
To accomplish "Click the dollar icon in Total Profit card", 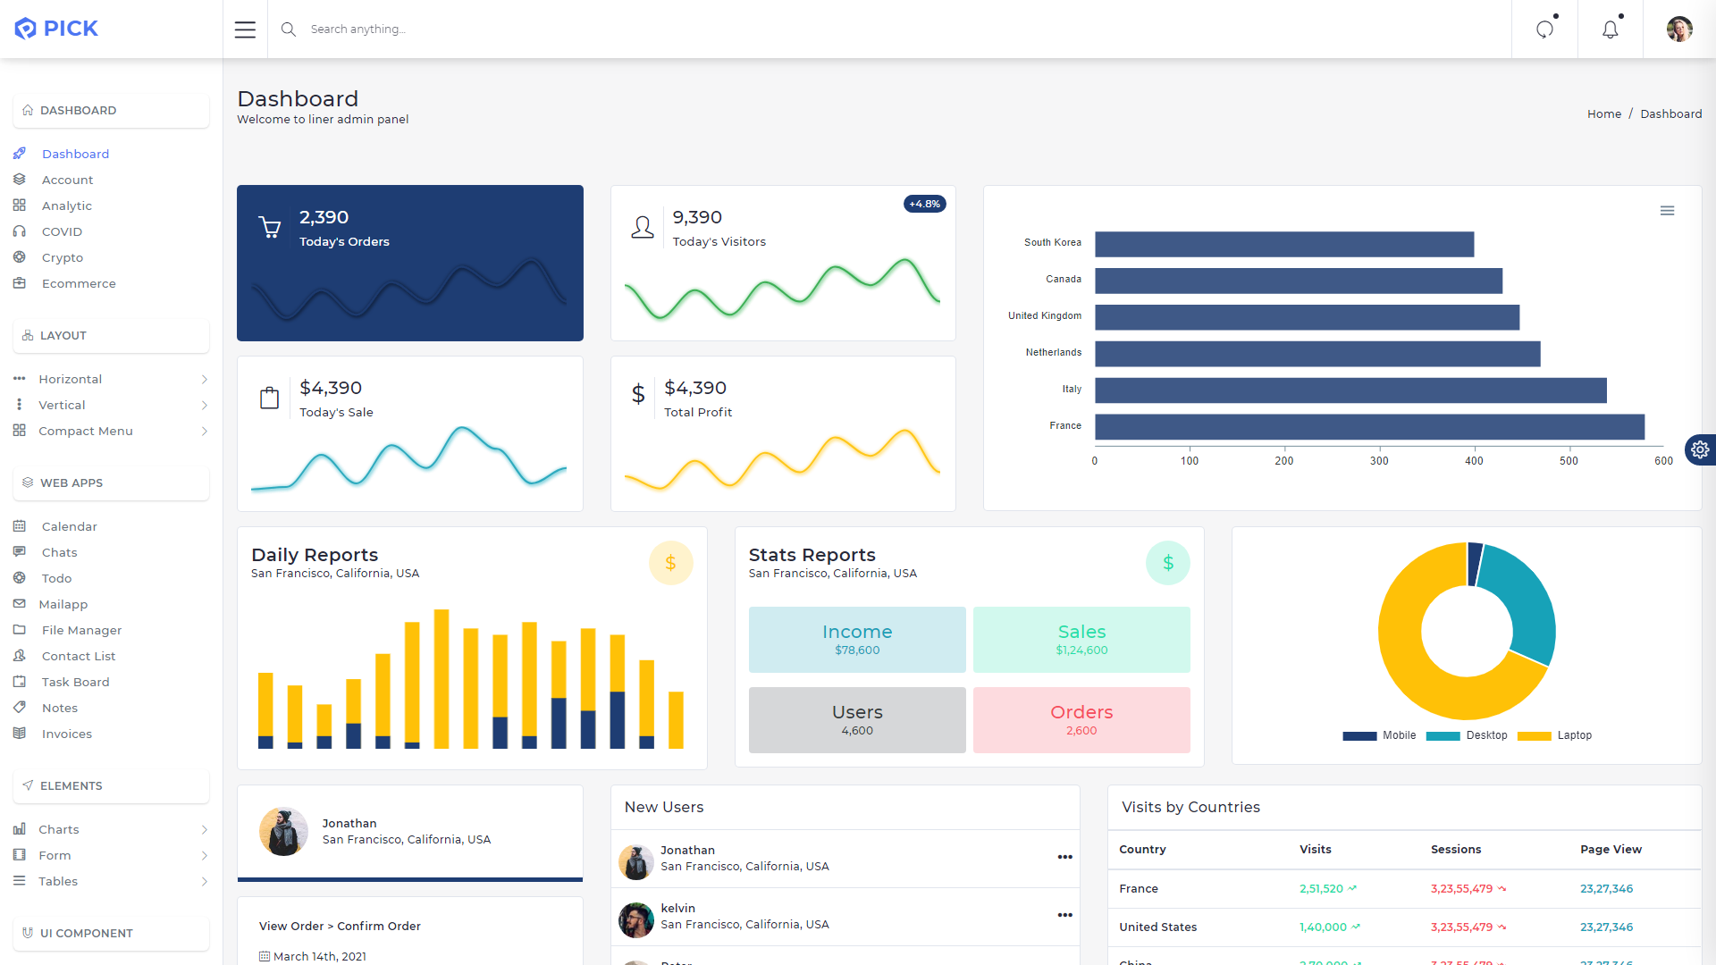I will (638, 393).
